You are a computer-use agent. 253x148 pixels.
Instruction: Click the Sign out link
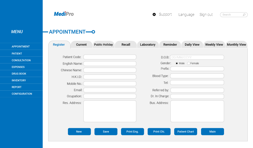206,15
